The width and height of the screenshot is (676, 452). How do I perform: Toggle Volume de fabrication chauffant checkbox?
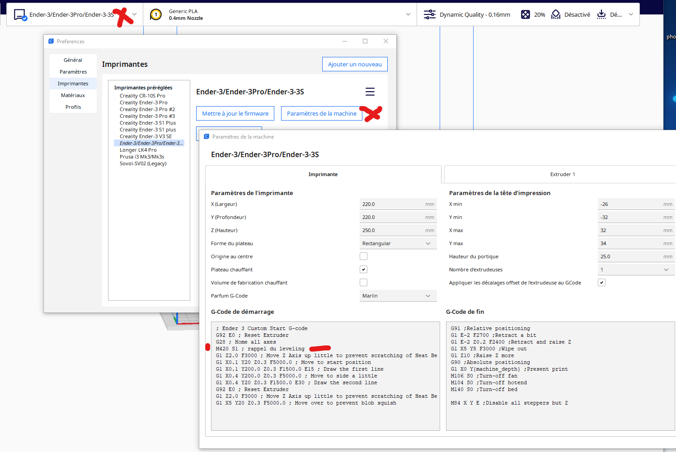[364, 283]
